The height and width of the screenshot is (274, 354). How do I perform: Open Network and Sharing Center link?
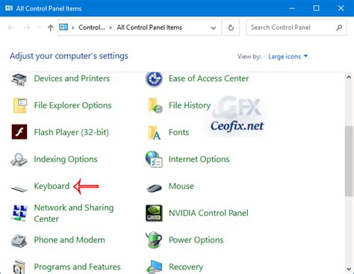click(x=74, y=213)
